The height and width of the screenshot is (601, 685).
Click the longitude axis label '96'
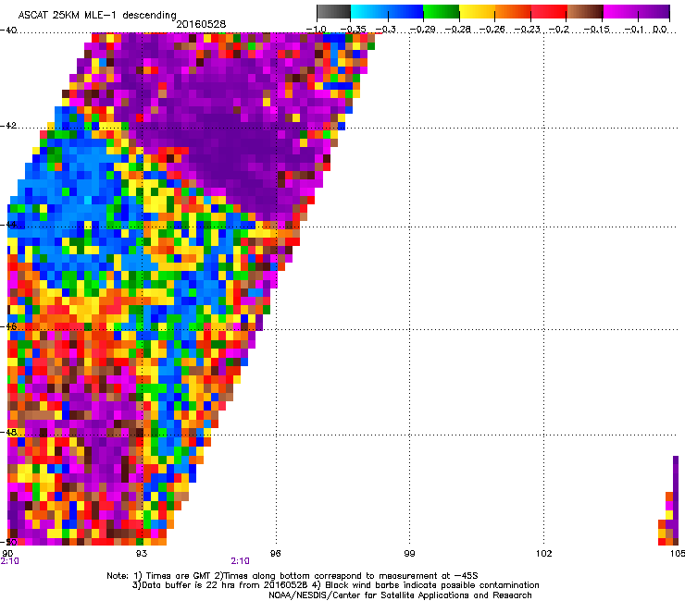[x=276, y=554]
